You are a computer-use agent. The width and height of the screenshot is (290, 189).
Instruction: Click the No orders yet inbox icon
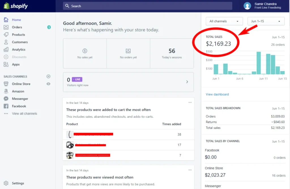[128, 51]
